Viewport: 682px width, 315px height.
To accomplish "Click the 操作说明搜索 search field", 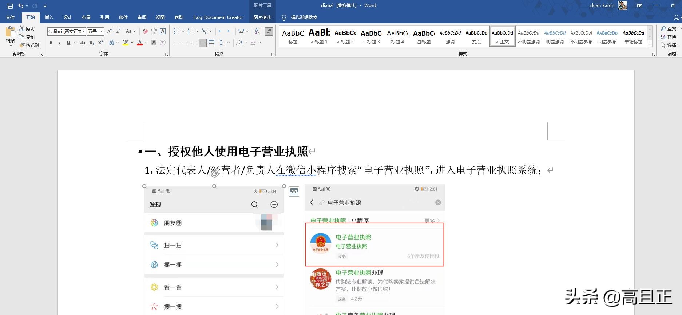I will 304,17.
